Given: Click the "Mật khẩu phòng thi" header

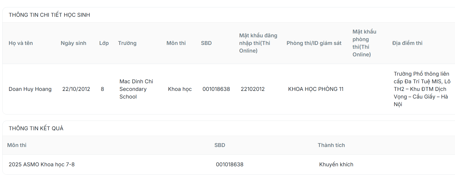Looking at the screenshot, I should click(364, 43).
